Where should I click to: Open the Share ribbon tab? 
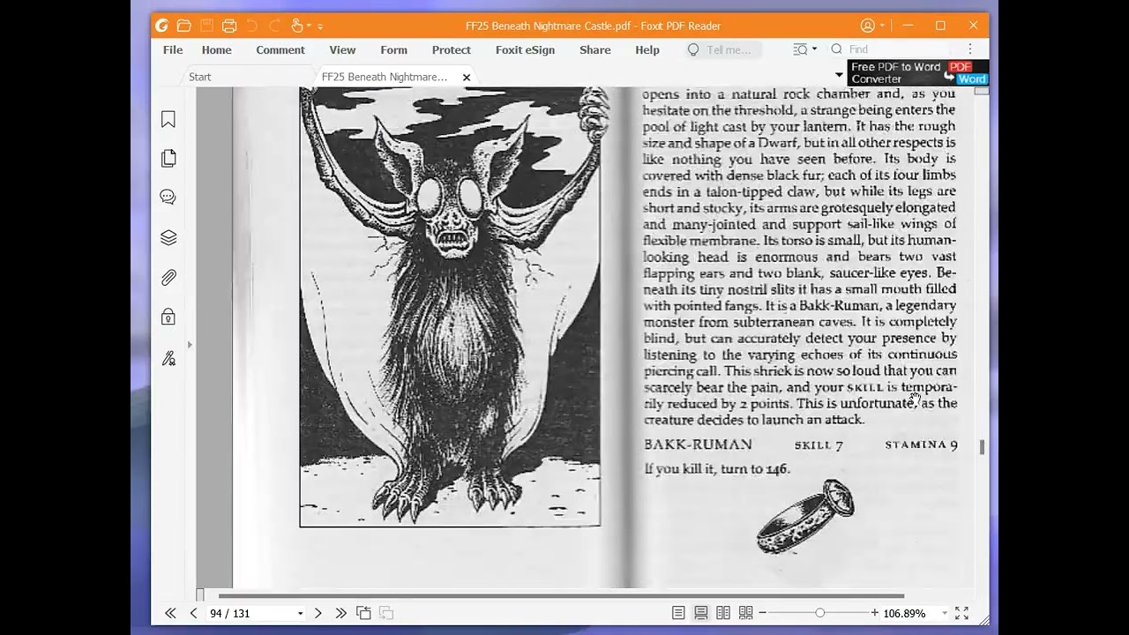pos(594,50)
